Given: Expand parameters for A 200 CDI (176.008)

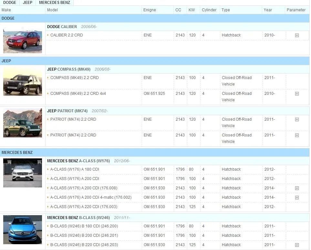Looking at the screenshot, I should (x=297, y=188).
